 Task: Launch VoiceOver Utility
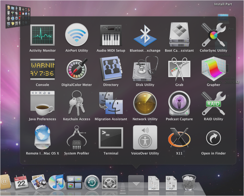(x=145, y=138)
